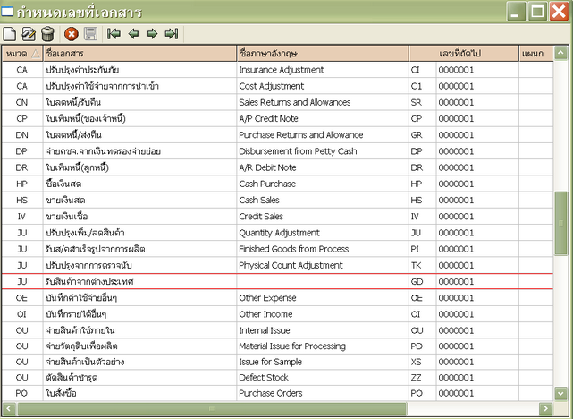Click the New document icon
The image size is (573, 419).
coord(10,34)
